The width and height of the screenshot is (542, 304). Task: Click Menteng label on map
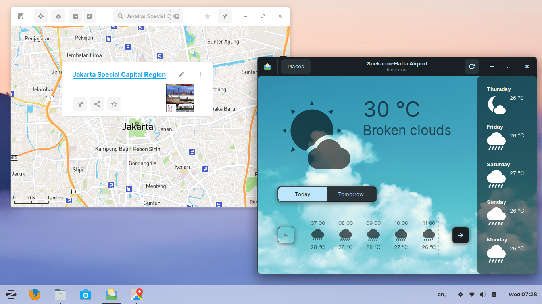(x=156, y=186)
